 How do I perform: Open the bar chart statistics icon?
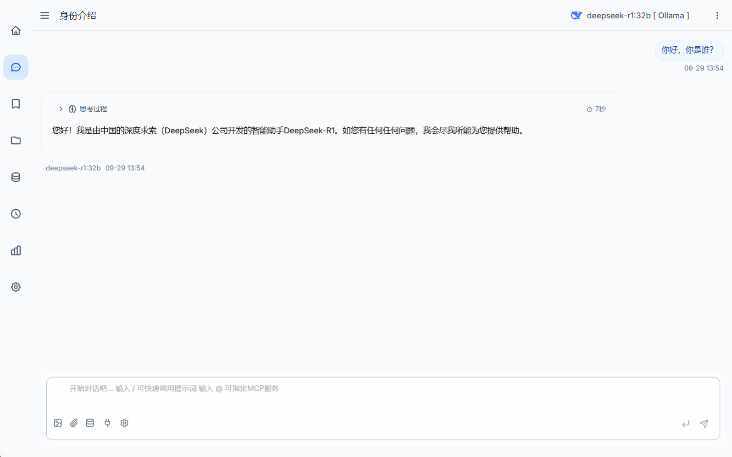tap(16, 250)
